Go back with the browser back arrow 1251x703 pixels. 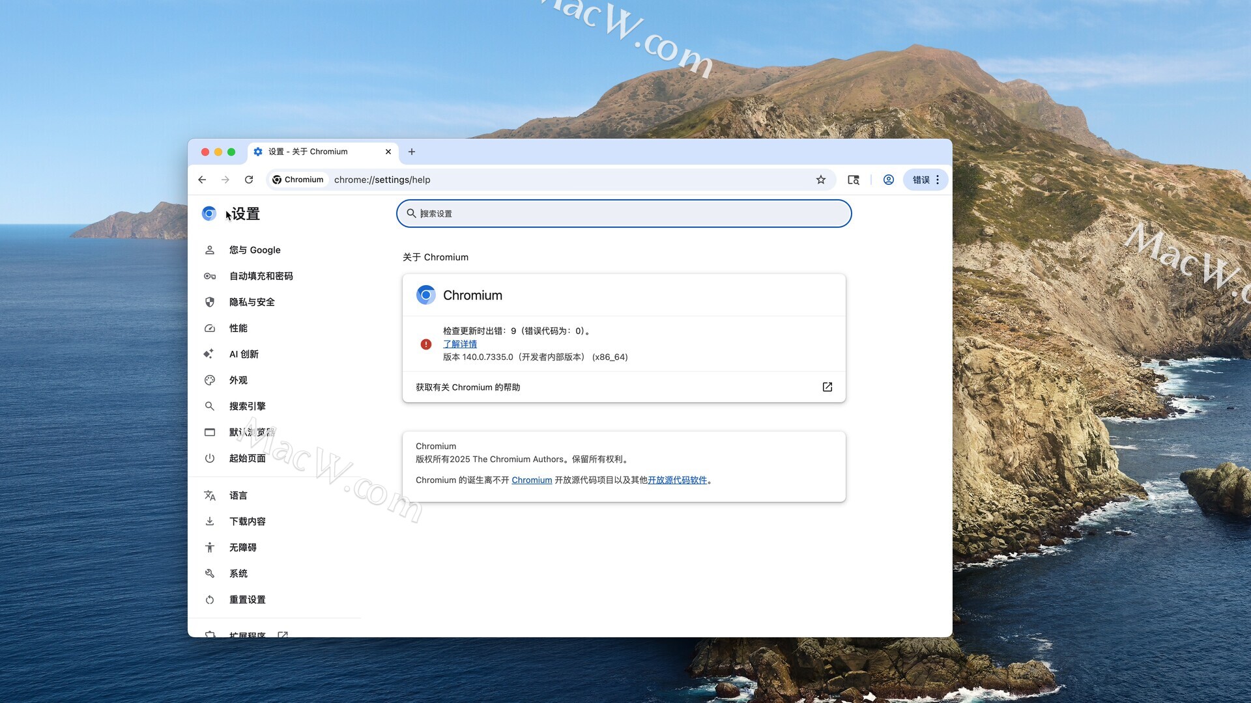202,180
